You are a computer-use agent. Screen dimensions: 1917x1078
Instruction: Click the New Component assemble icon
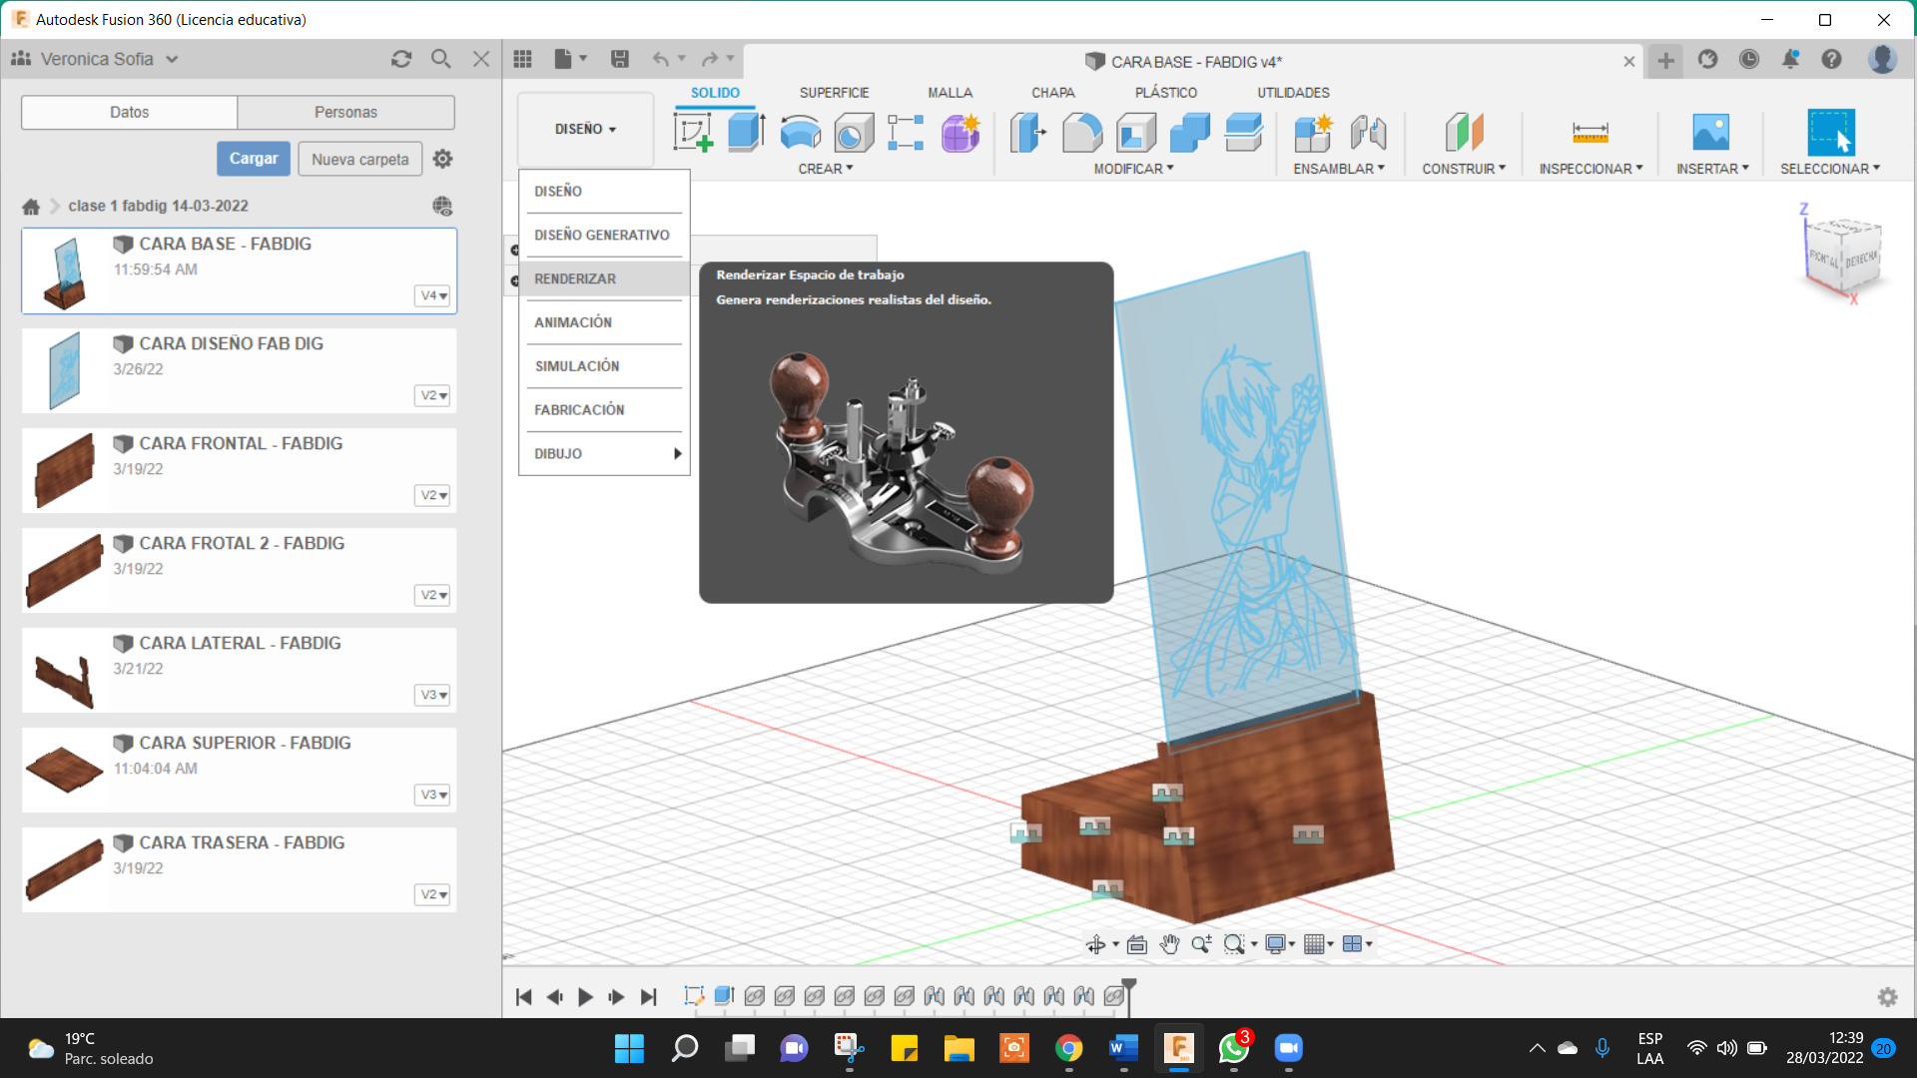pyautogui.click(x=1313, y=132)
